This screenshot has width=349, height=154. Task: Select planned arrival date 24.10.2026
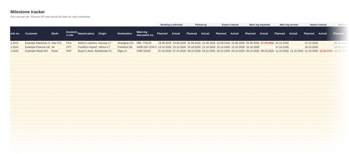pos(282,43)
